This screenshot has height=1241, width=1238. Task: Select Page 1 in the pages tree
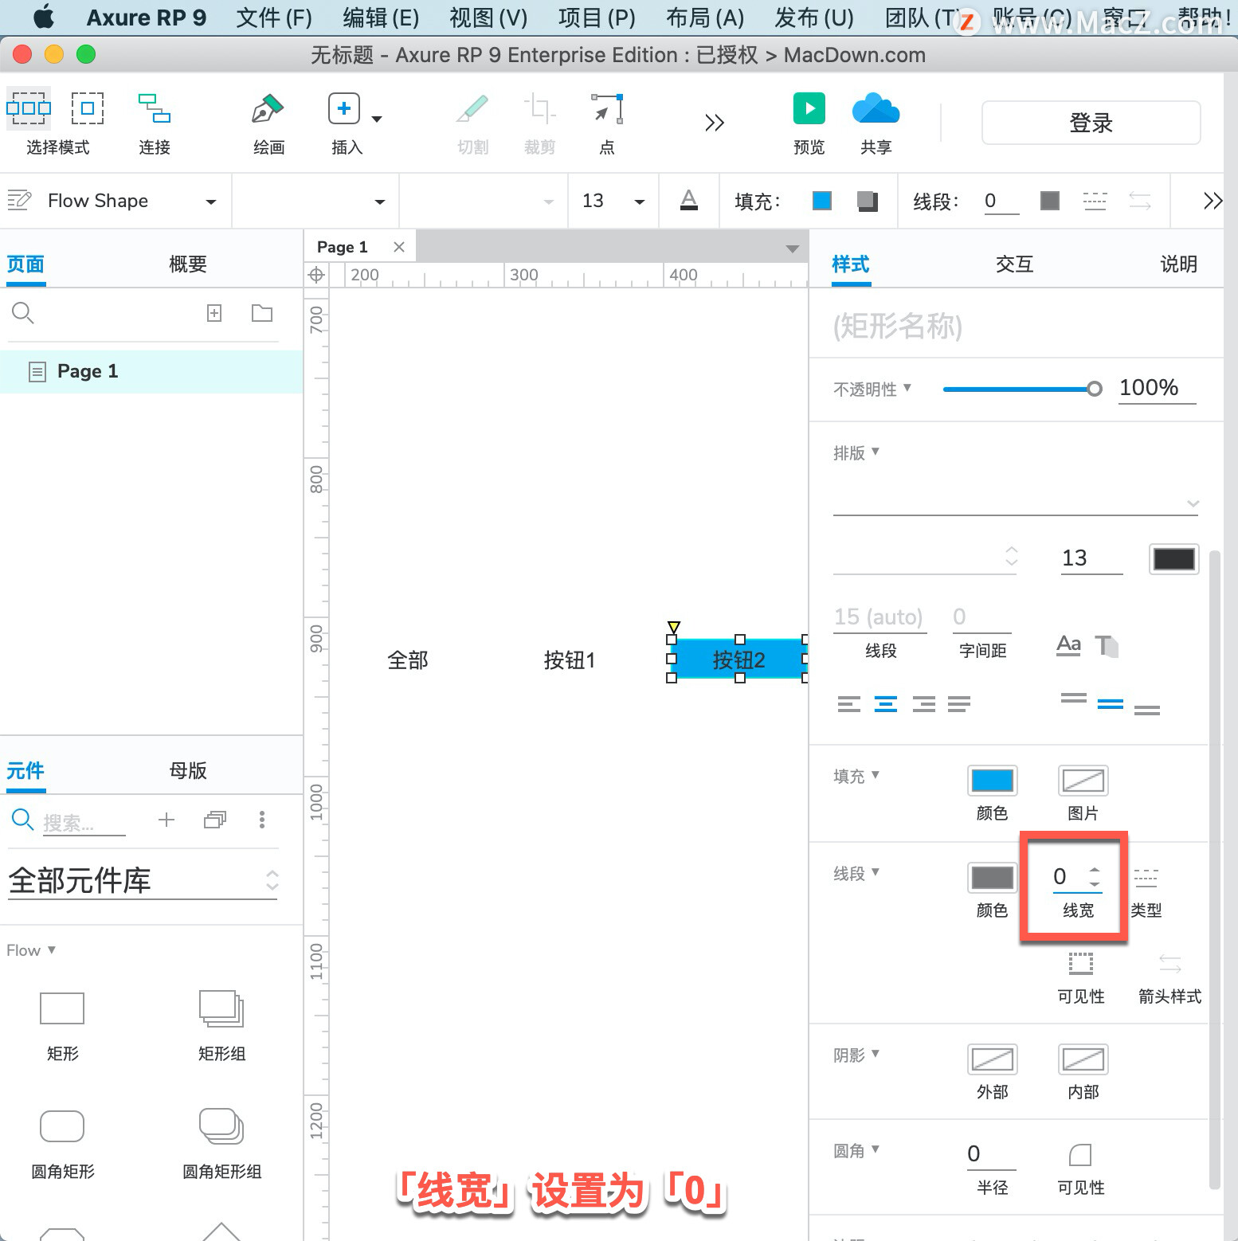[151, 371]
